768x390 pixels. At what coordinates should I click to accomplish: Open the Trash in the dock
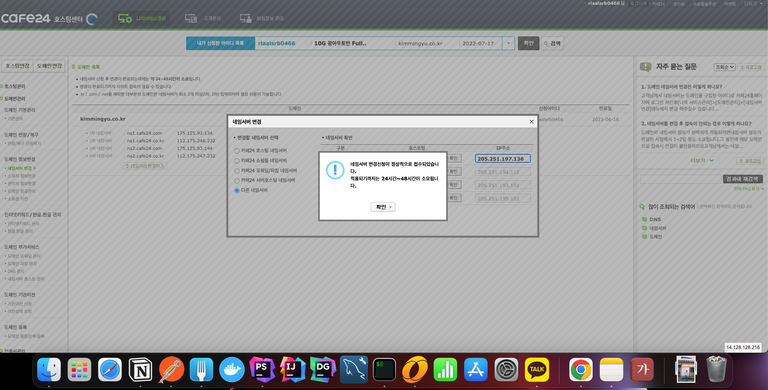[716, 370]
